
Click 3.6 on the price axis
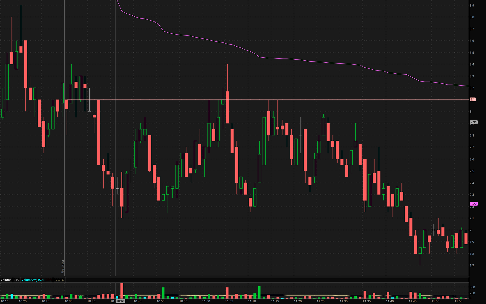[x=472, y=41]
